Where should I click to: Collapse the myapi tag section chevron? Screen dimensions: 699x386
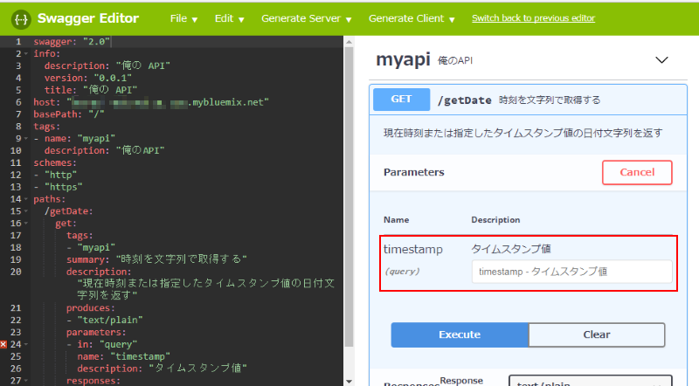tap(661, 60)
